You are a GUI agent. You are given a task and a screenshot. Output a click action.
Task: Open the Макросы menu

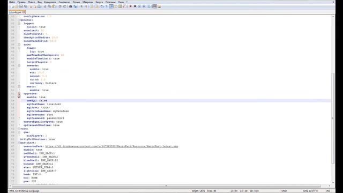(x=87, y=2)
